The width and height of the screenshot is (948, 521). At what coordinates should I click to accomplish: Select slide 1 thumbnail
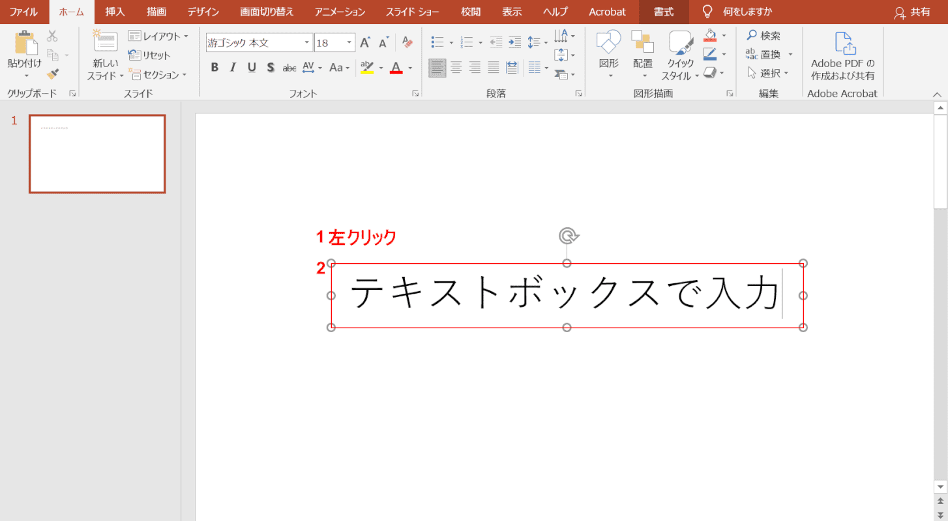click(x=97, y=154)
